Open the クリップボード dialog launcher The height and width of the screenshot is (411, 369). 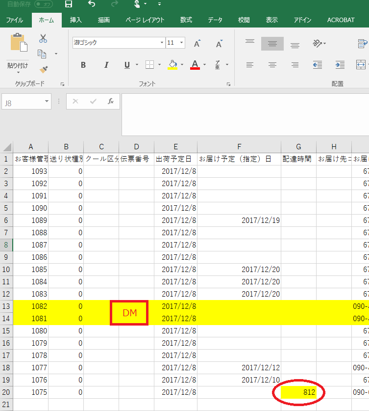62,84
